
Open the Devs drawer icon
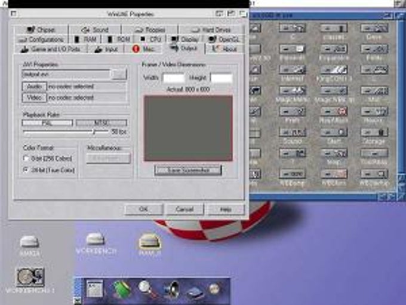[374, 28]
